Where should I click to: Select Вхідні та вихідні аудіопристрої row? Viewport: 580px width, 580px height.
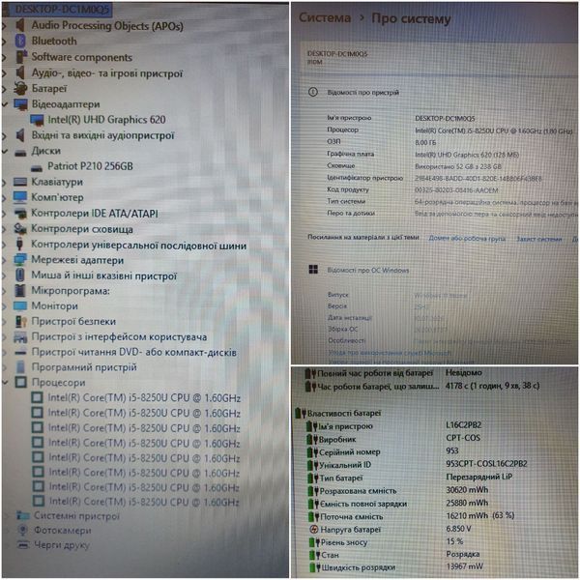coord(102,135)
